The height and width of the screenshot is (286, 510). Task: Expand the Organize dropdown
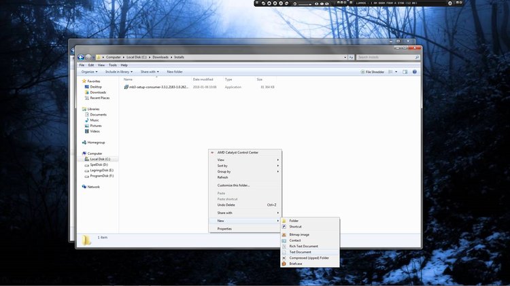coord(89,72)
